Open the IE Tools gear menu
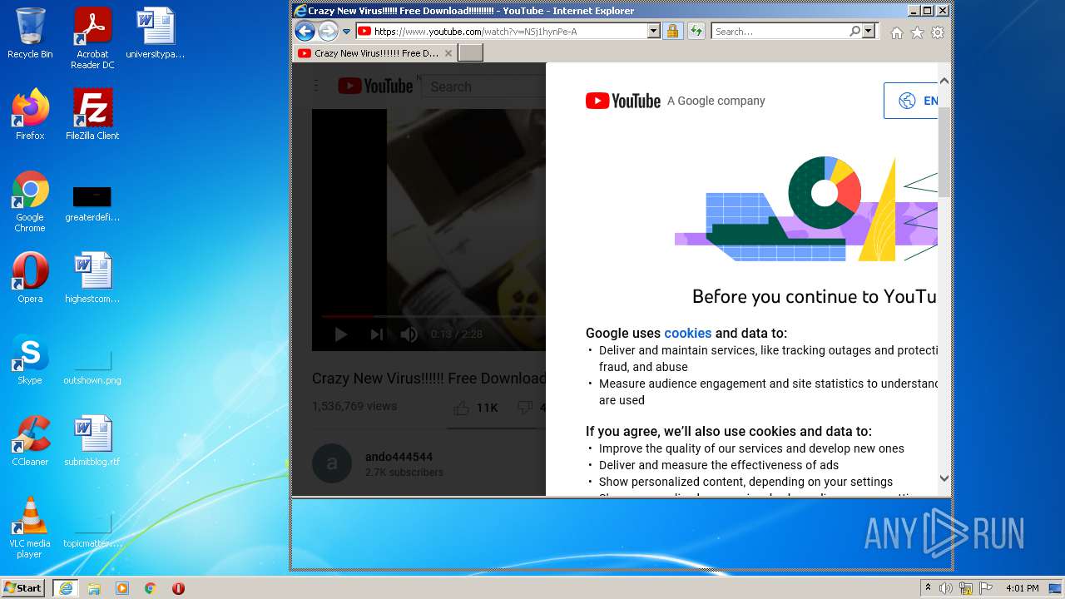 click(938, 32)
